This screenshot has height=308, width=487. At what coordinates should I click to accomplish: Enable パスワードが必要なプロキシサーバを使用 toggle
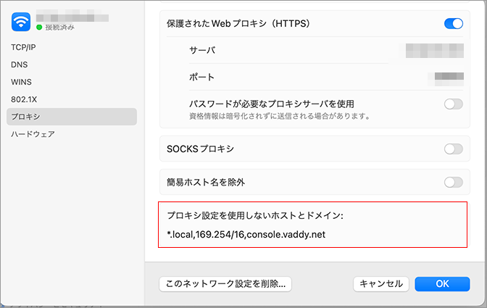click(x=454, y=104)
